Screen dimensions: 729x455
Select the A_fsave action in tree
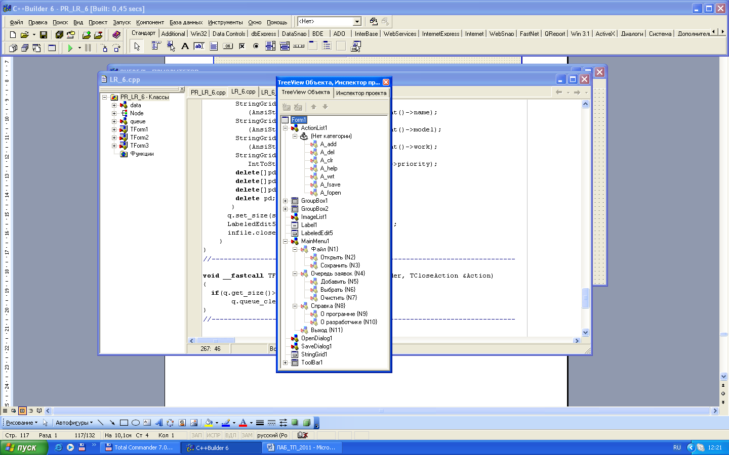point(330,185)
